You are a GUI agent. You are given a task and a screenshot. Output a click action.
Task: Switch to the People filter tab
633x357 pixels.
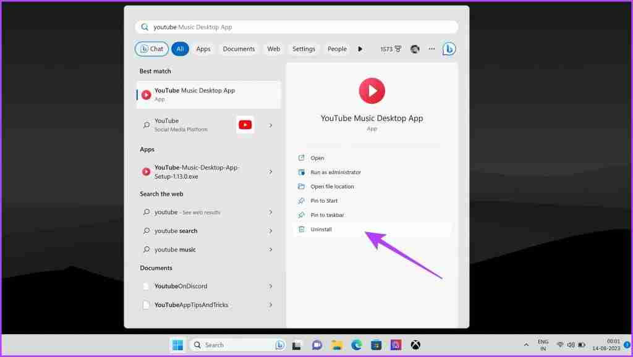click(x=337, y=49)
